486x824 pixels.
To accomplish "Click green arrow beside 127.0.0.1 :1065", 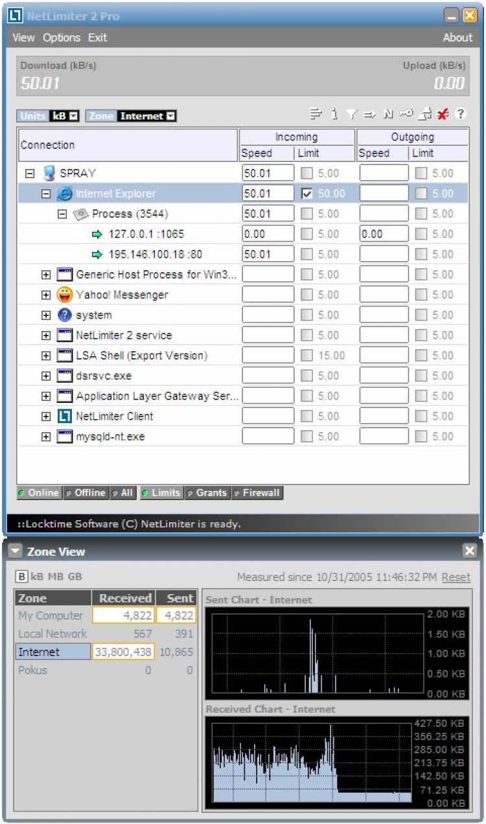I will click(98, 234).
